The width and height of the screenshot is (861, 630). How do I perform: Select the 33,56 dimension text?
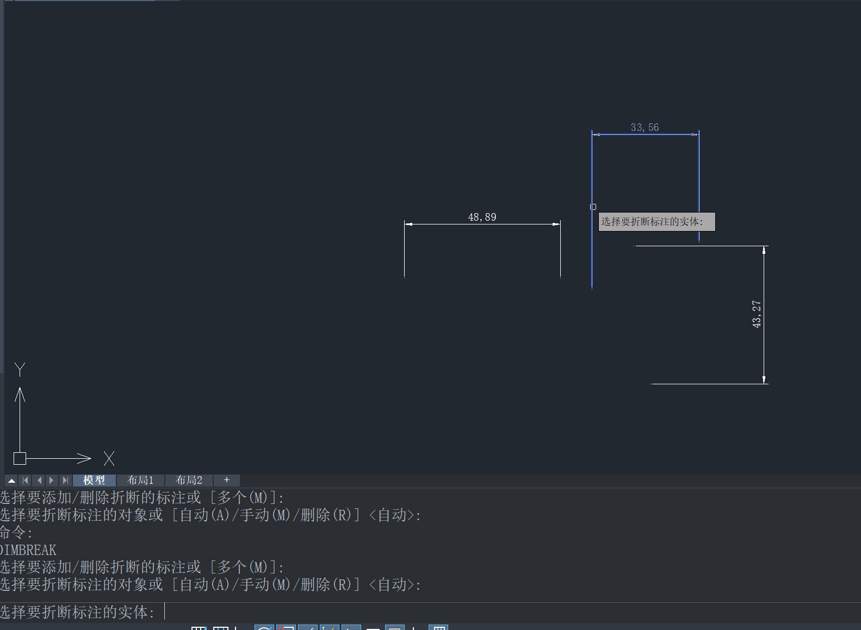pos(645,127)
